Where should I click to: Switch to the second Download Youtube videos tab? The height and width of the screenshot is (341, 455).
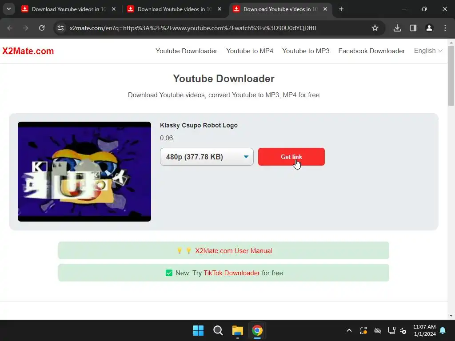(174, 9)
